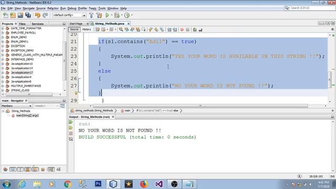336x189 pixels.
Task: Click the Start Macro Recording red icon
Action: tap(182, 29)
